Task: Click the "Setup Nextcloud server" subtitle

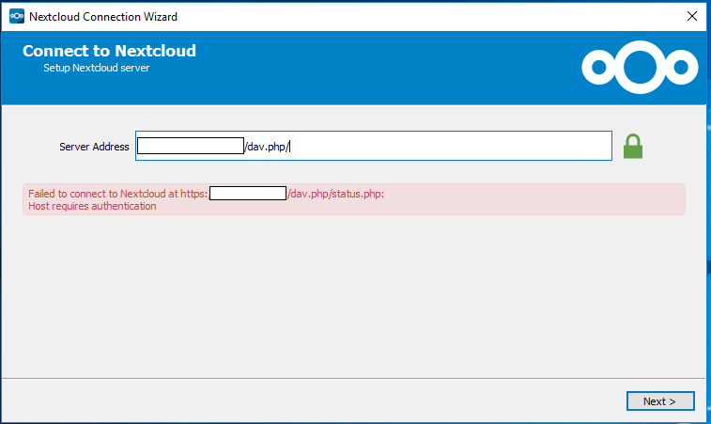Action: tap(96, 68)
